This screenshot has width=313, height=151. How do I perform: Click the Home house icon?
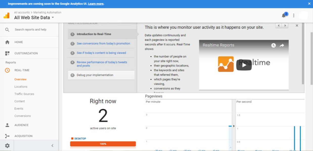[7, 42]
